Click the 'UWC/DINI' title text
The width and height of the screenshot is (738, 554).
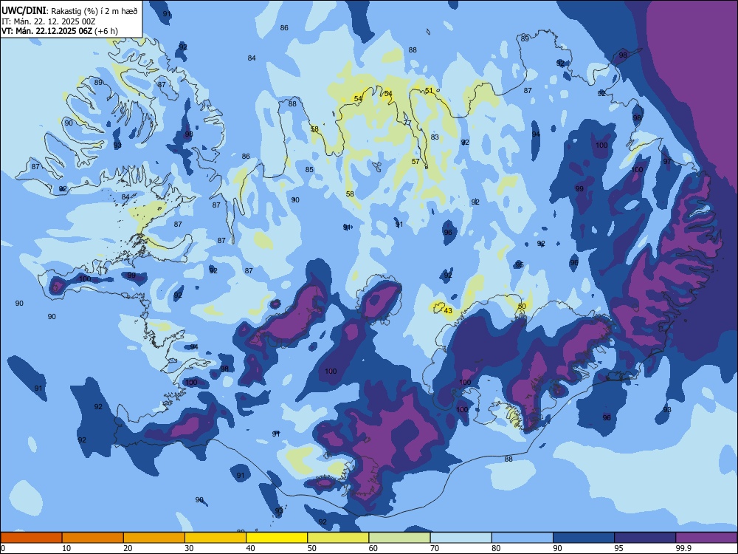click(x=24, y=11)
